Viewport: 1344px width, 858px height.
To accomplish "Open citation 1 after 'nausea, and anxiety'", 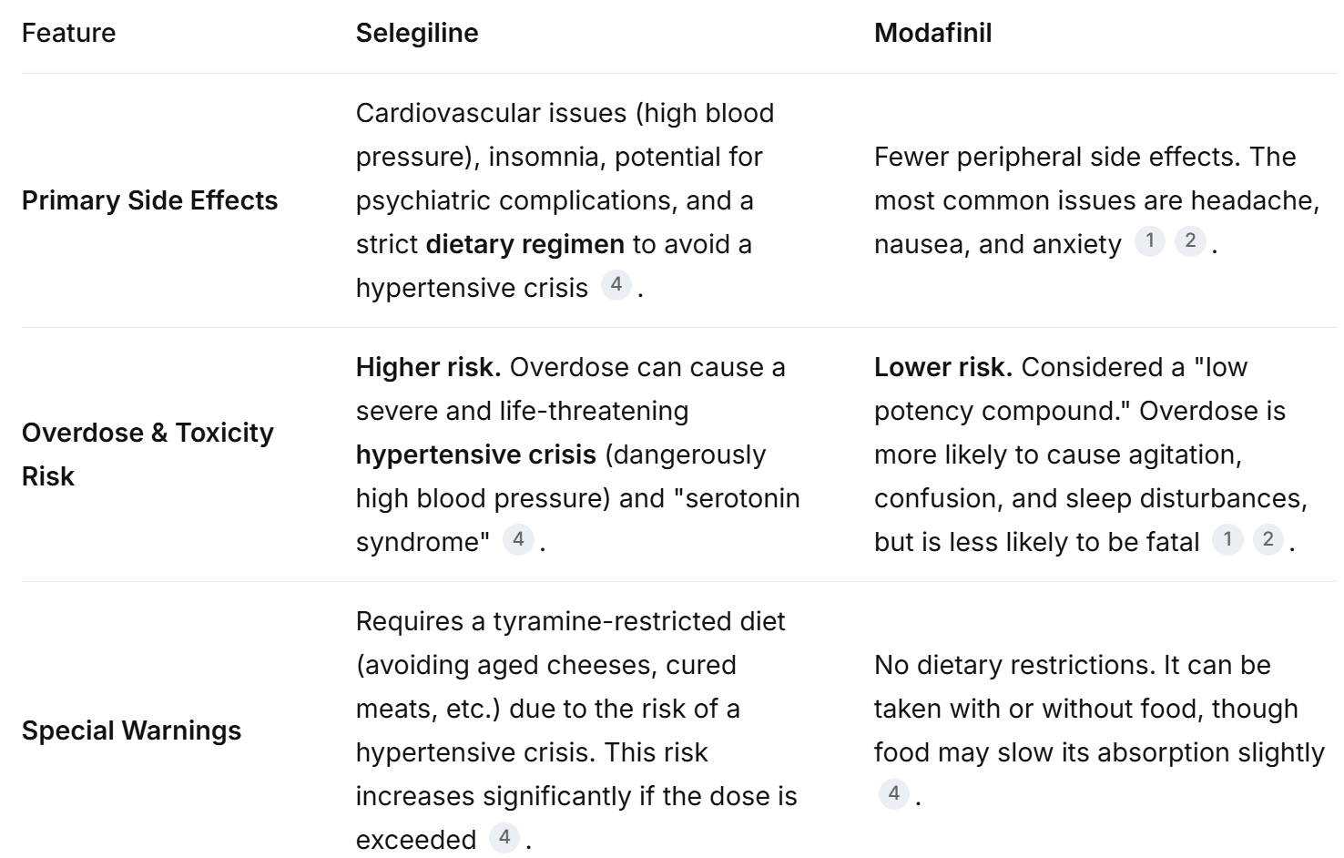I will (x=1150, y=241).
